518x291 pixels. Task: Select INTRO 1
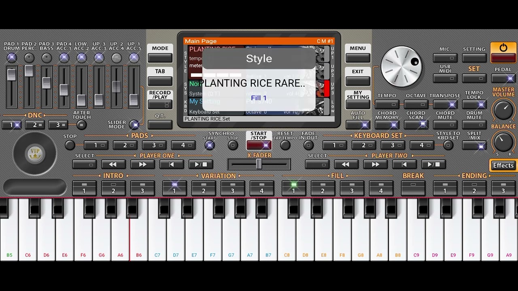84,188
